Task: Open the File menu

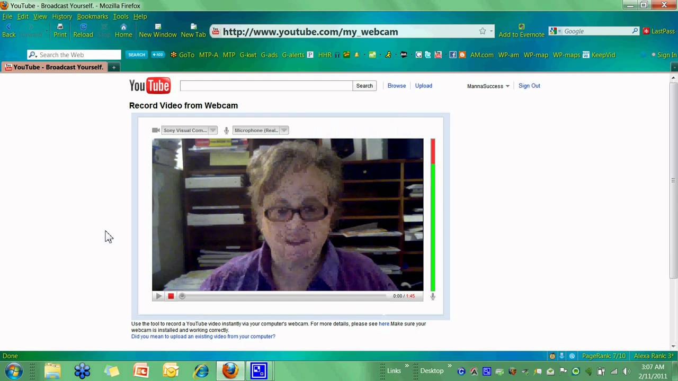Action: 7,16
